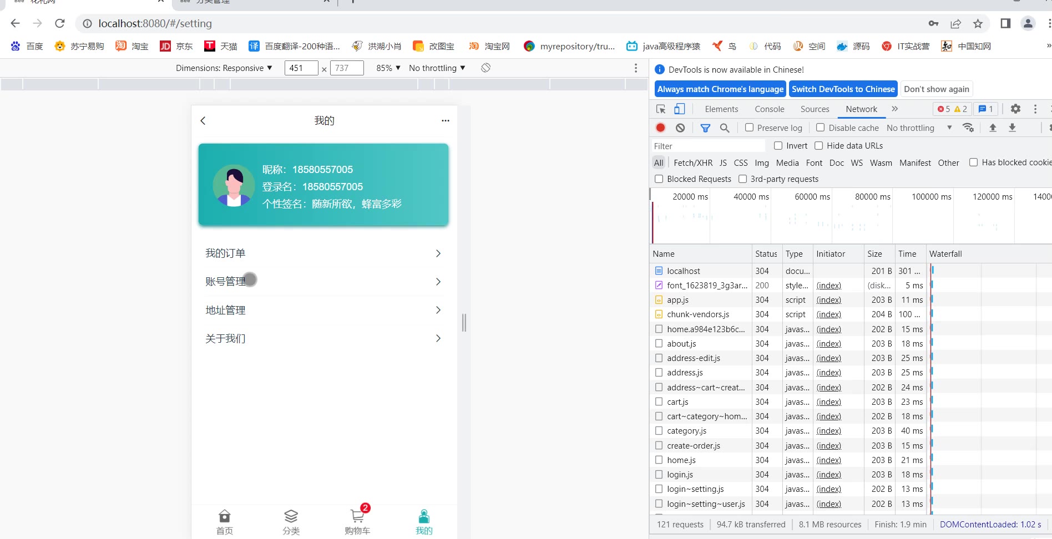Click Switch DevTools to Chinese button
1052x539 pixels.
843,89
